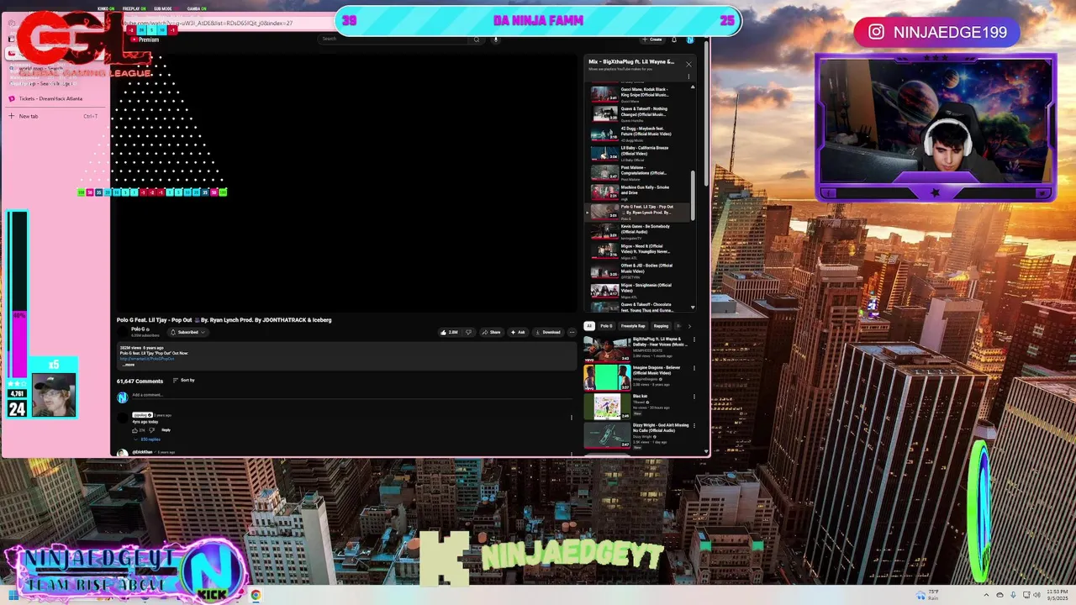1076x605 pixels.
Task: Close the Mix playlist panel
Action: point(688,64)
